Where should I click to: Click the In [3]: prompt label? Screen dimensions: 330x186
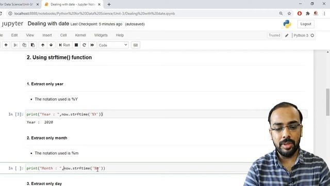coord(16,114)
